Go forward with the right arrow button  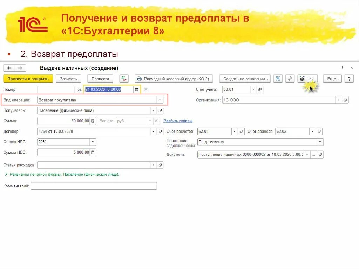pyautogui.click(x=20, y=68)
